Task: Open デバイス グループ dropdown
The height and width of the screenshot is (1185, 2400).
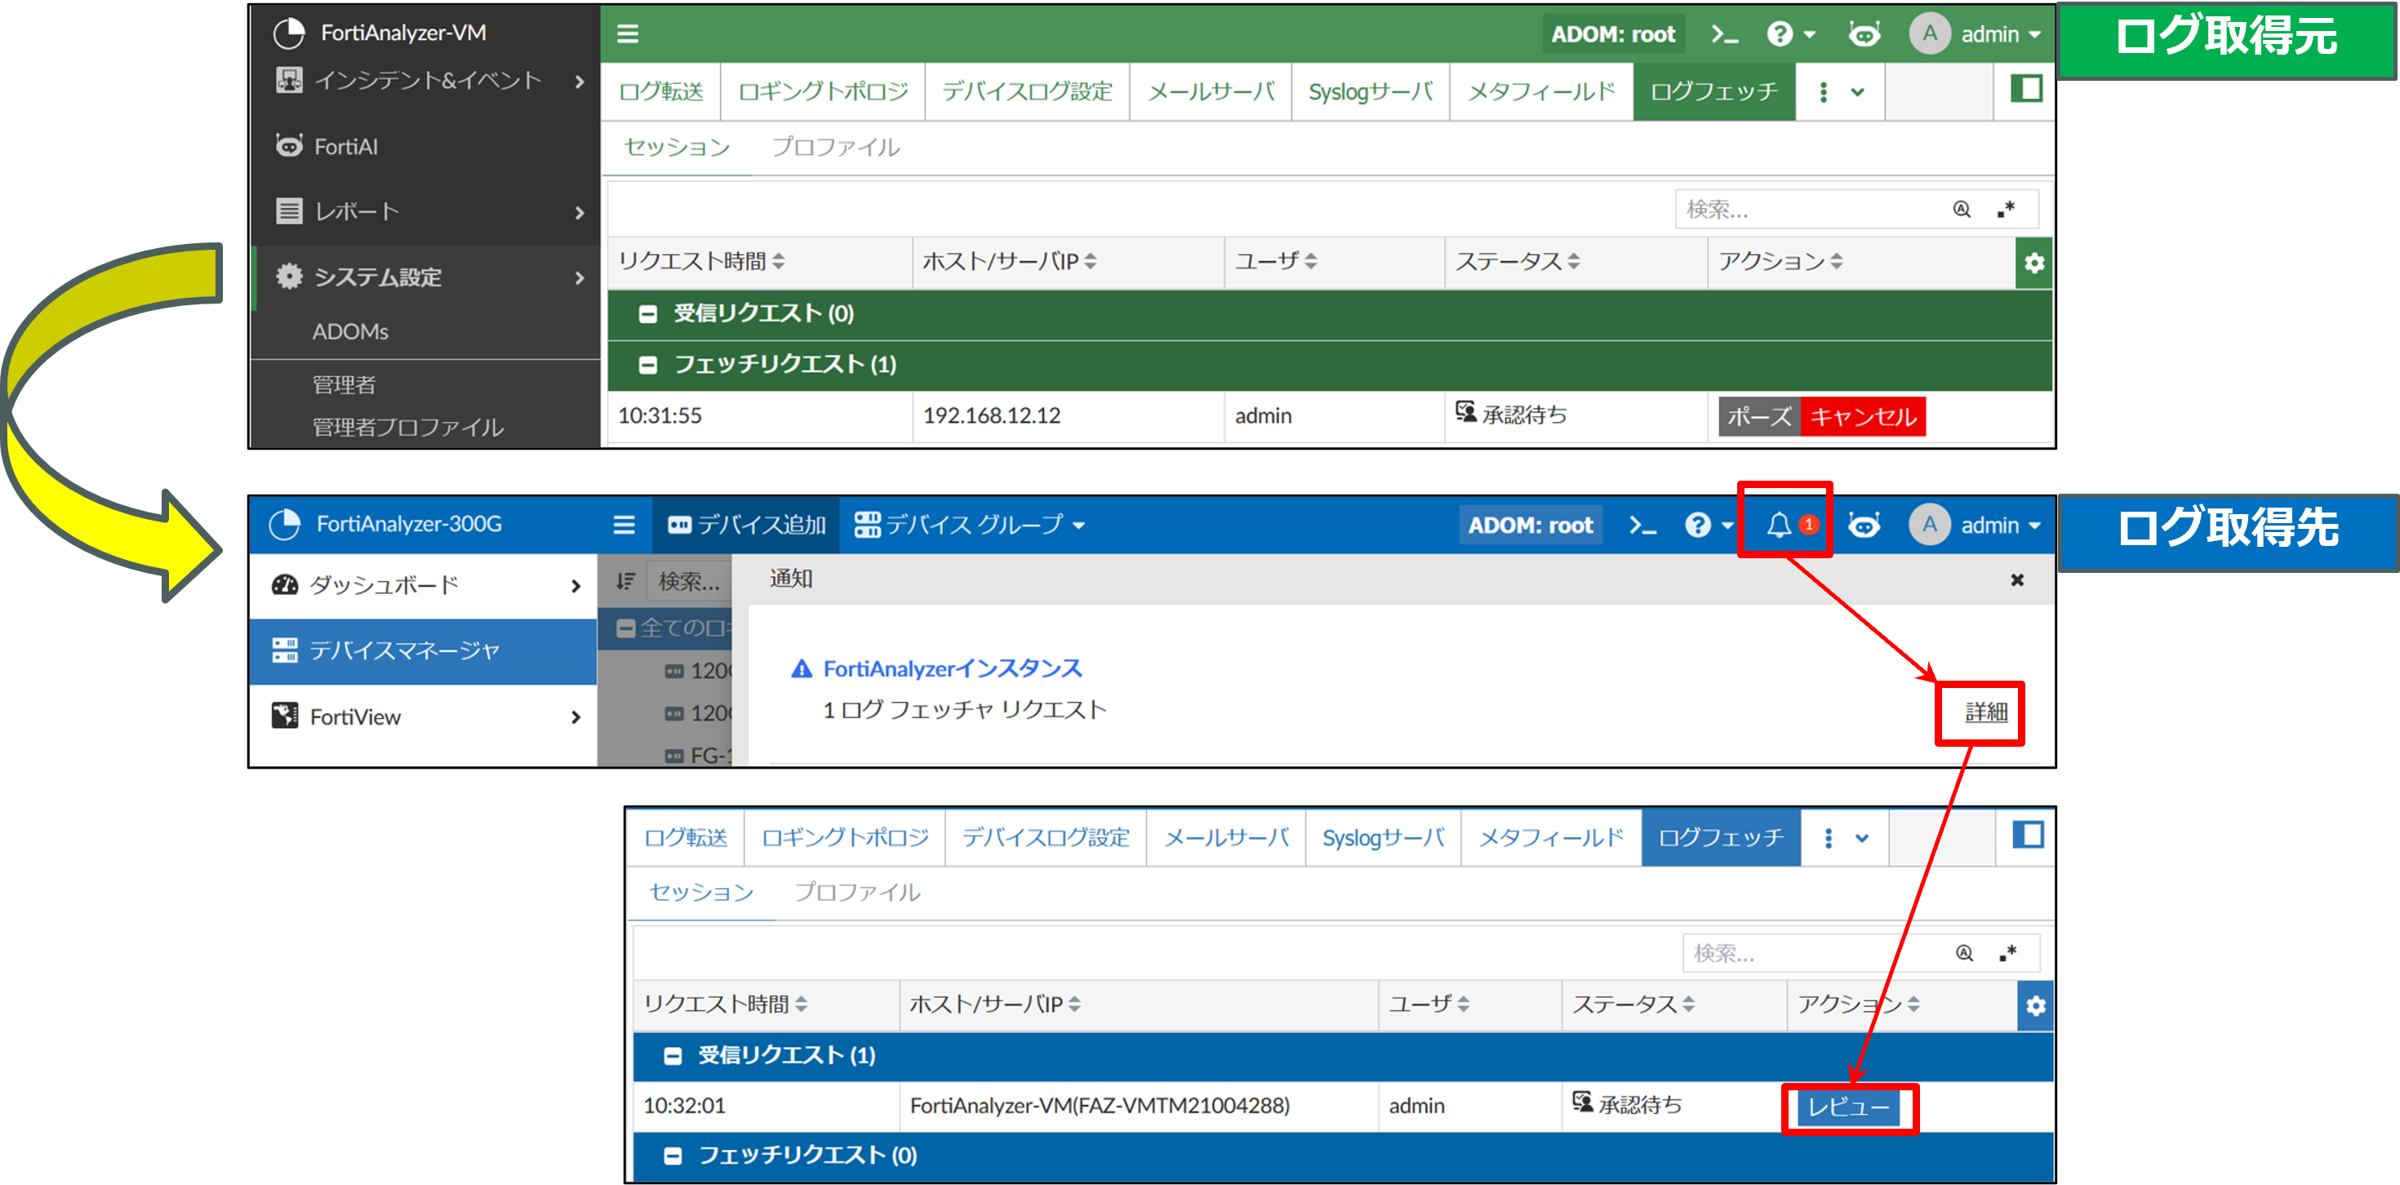Action: pyautogui.click(x=970, y=526)
